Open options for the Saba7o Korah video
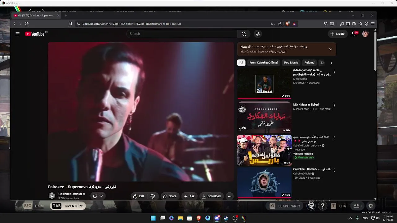 334,138
